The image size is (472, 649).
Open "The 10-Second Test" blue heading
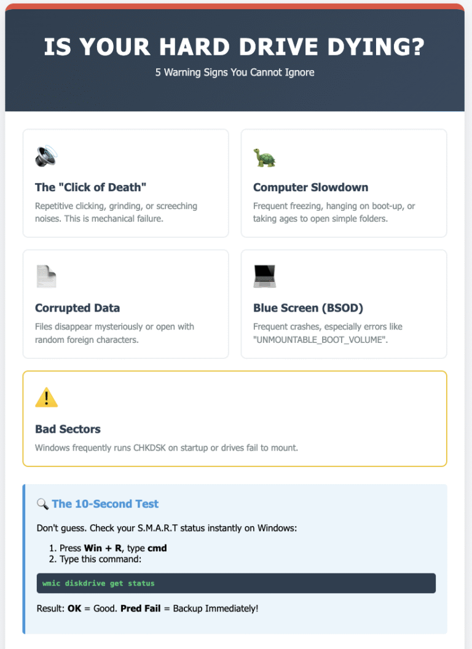click(x=105, y=504)
